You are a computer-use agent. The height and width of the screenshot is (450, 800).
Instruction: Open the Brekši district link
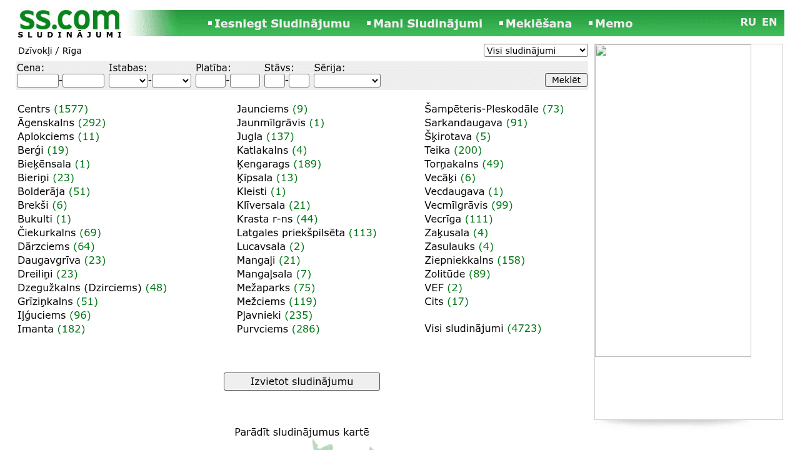point(33,205)
